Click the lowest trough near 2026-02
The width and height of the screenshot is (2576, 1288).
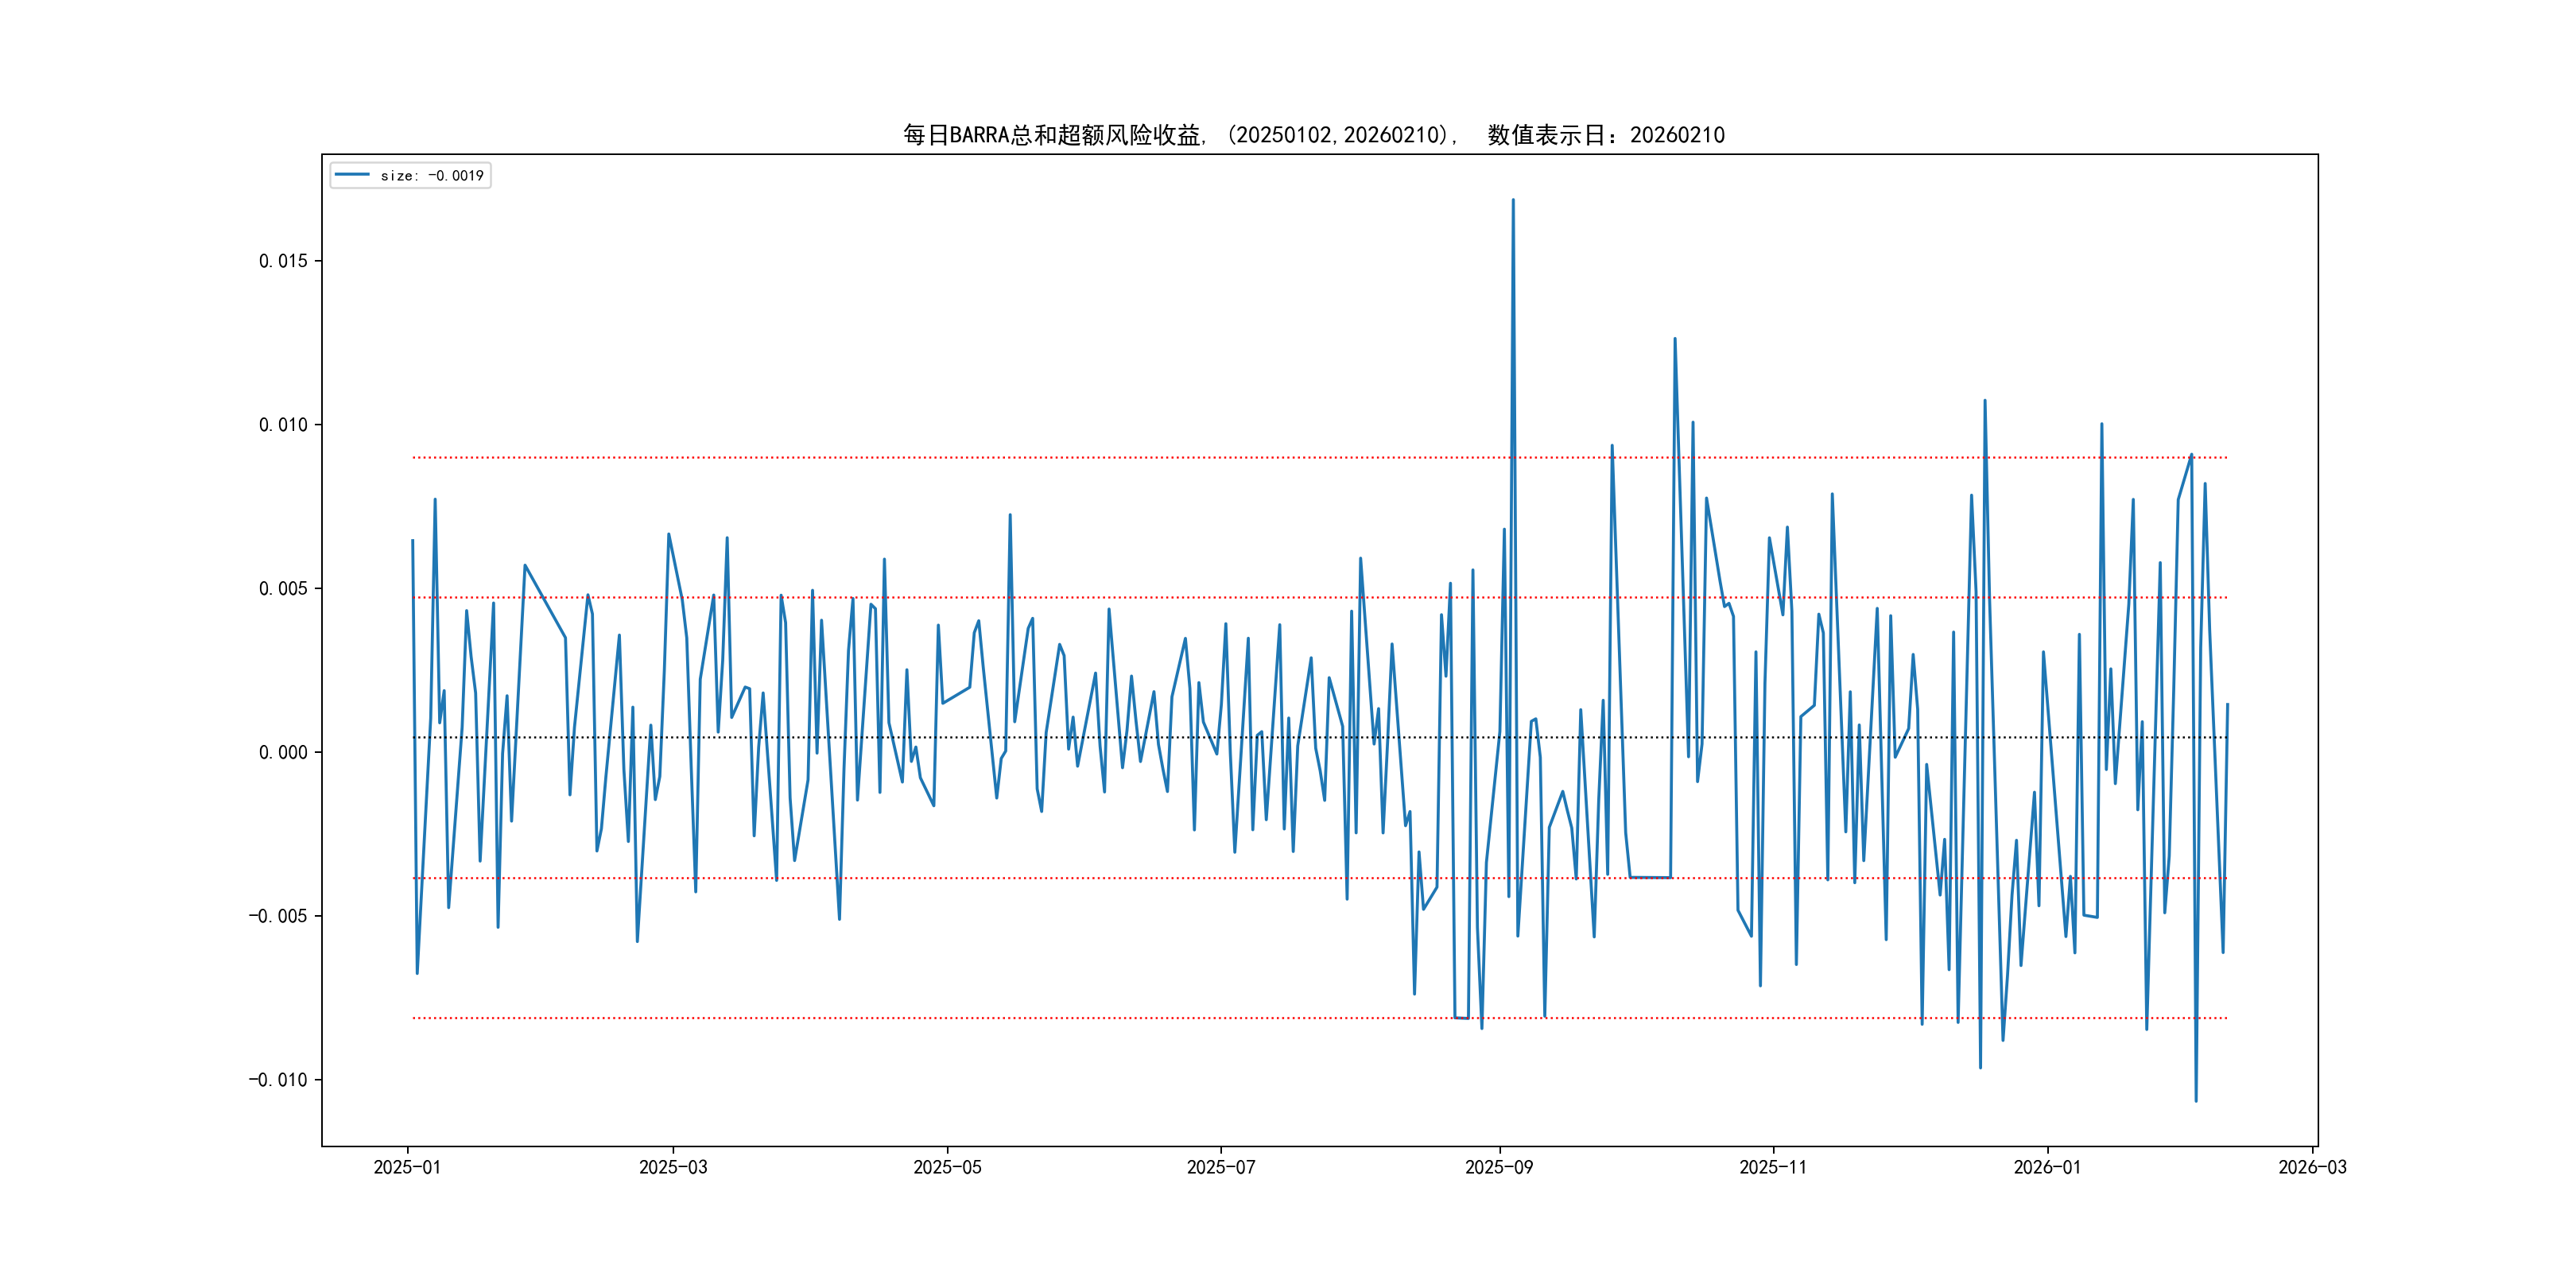pyautogui.click(x=2196, y=1101)
